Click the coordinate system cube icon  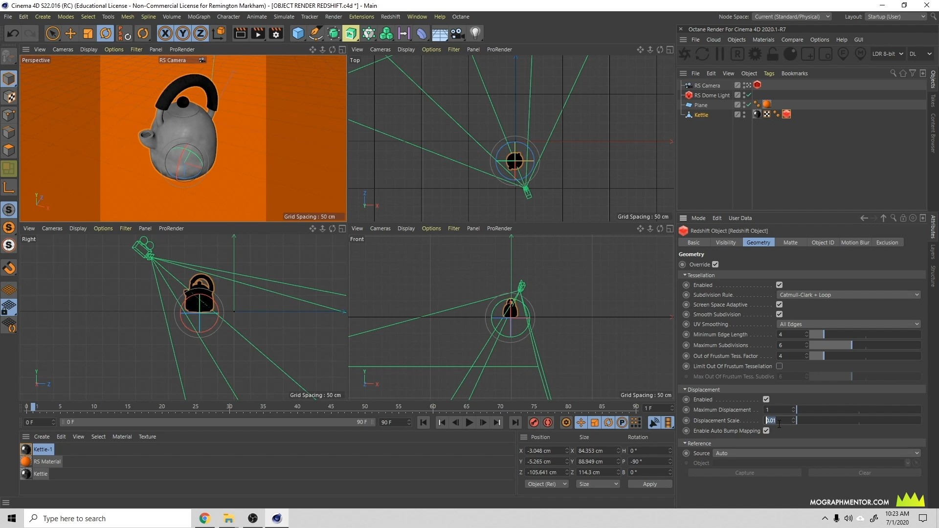click(219, 33)
